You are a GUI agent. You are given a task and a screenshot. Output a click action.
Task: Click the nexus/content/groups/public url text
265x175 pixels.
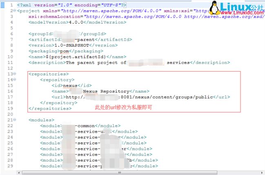(x=174, y=97)
